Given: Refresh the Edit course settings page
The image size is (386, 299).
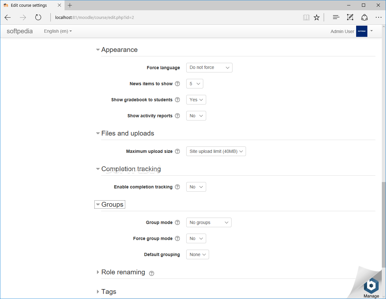Looking at the screenshot, I should coord(38,17).
